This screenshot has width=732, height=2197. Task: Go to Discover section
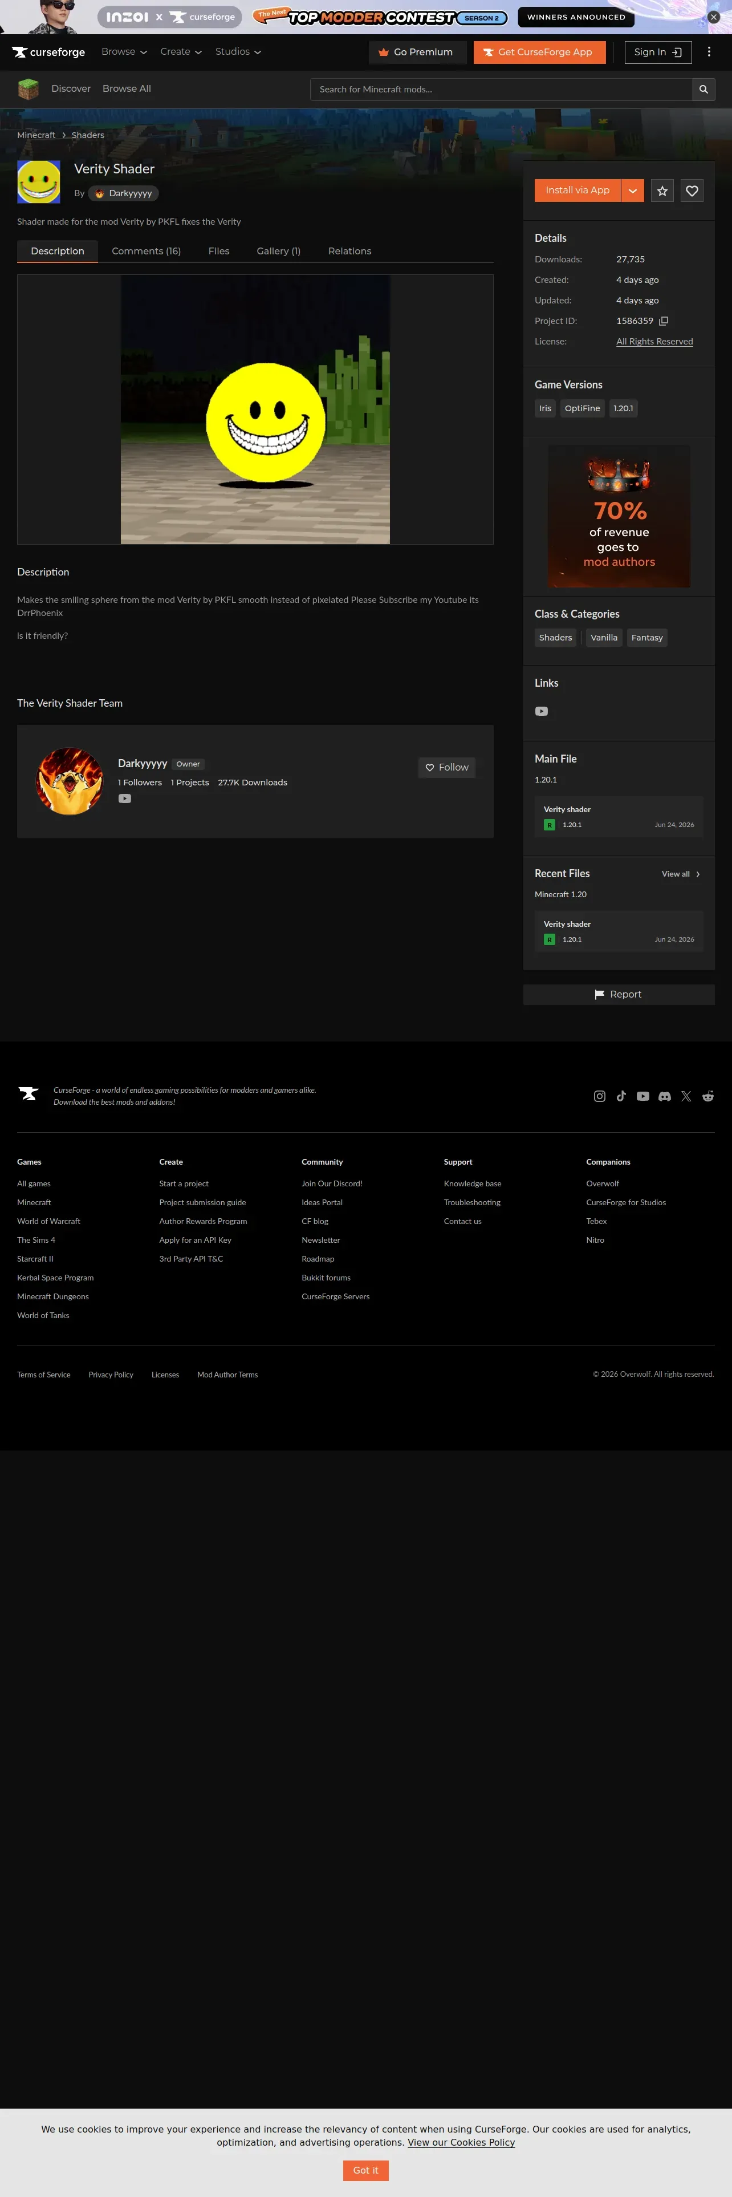[x=71, y=89]
